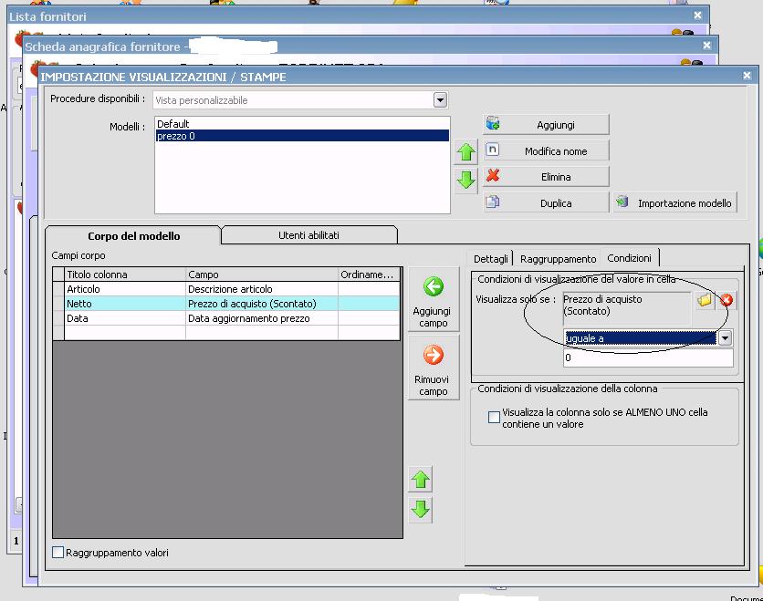Switch to Corpo del modello tab
Viewport: 763px width, 601px height.
coord(134,236)
